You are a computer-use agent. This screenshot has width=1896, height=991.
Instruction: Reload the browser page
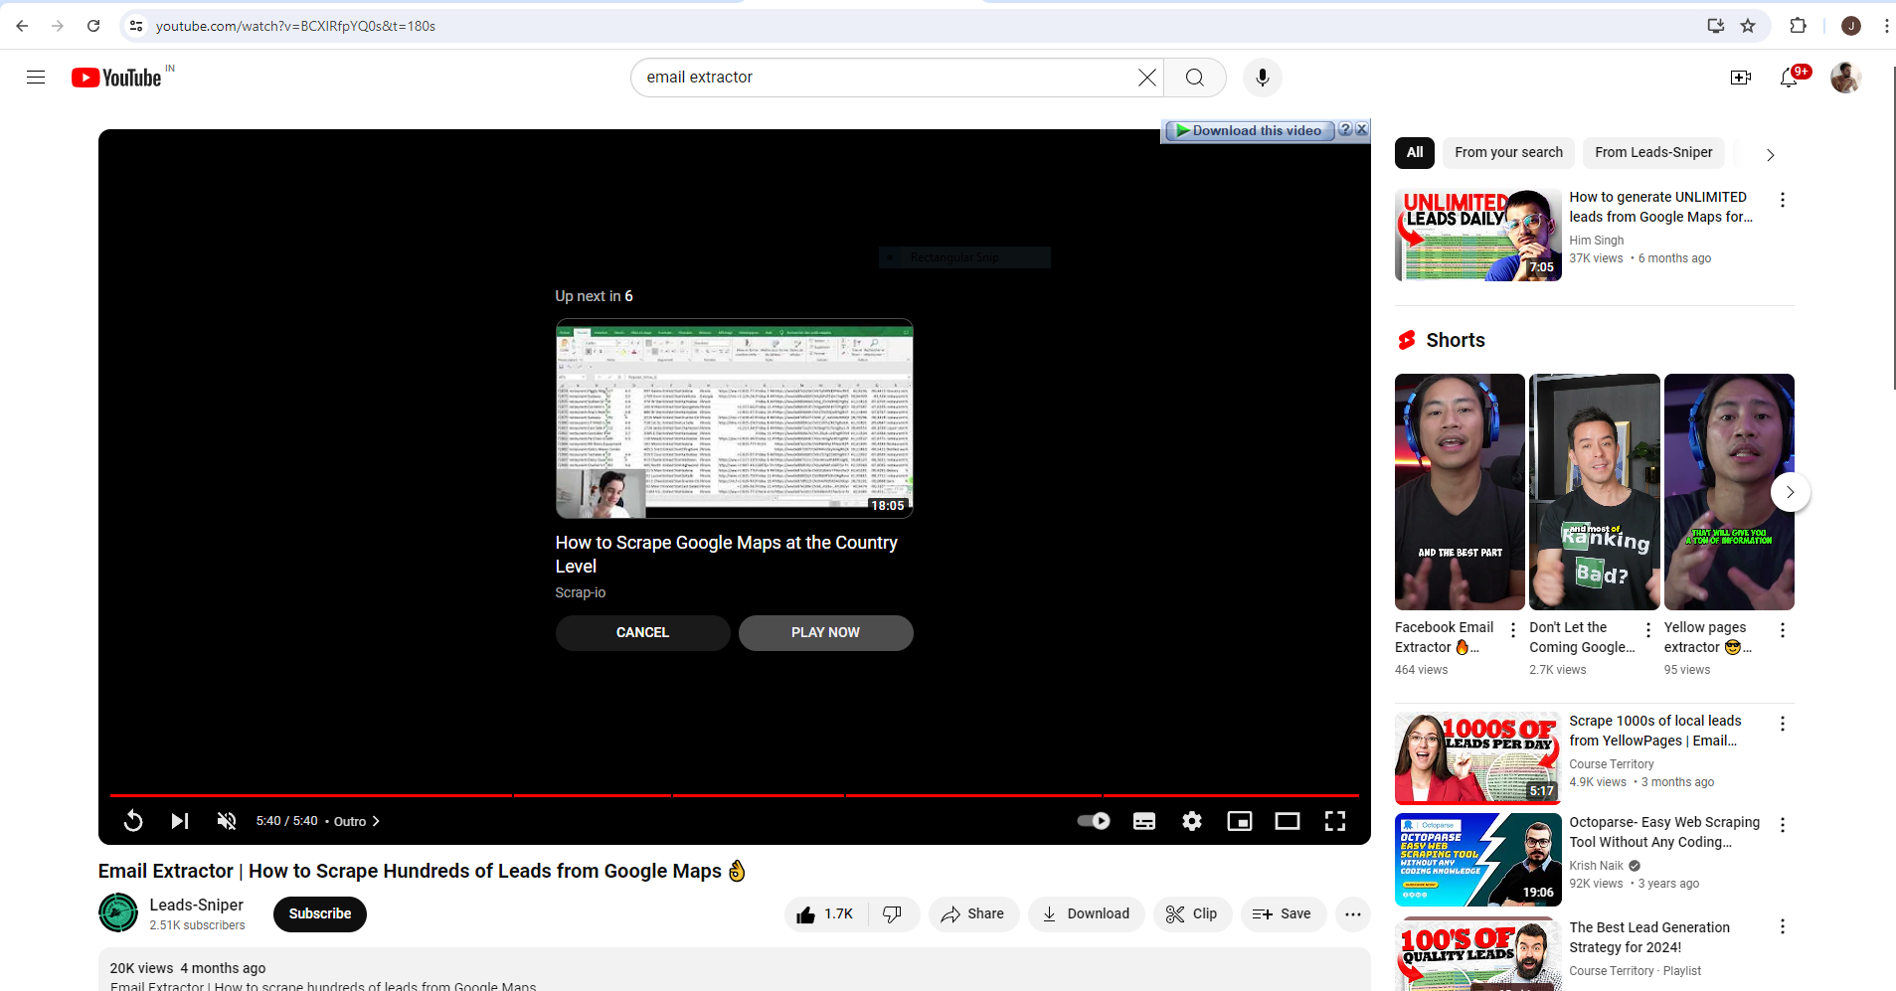click(93, 26)
